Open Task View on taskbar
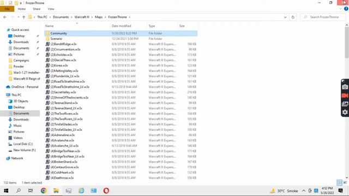 click(31, 191)
